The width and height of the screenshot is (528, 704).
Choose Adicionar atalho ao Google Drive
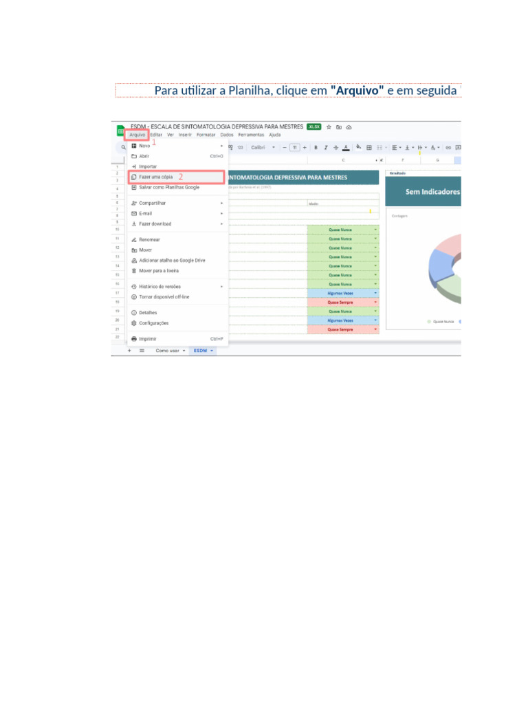coord(177,261)
